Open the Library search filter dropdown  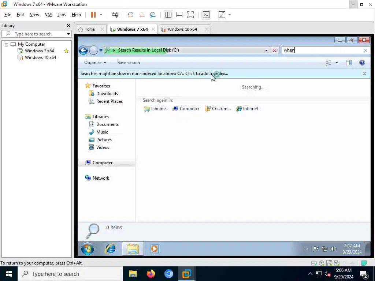tap(68, 34)
